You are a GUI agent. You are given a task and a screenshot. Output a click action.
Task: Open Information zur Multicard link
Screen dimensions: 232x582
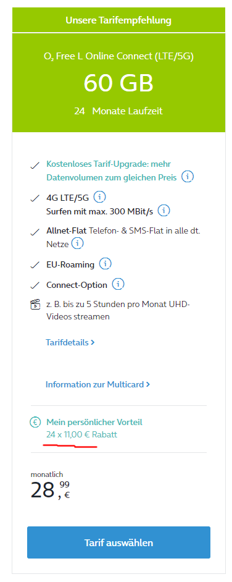pos(97,384)
